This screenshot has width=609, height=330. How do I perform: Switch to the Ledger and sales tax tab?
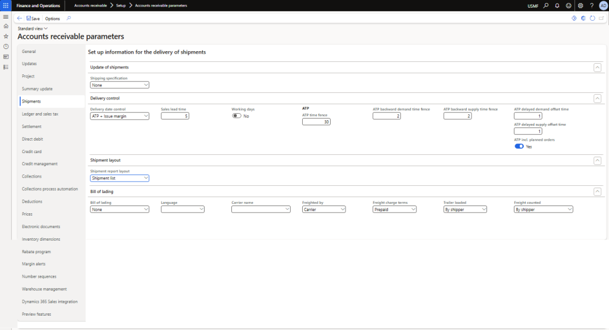pos(40,114)
